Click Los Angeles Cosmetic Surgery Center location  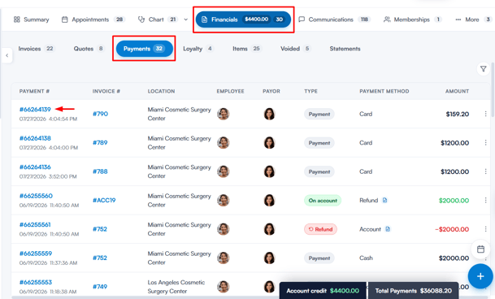pos(176,287)
